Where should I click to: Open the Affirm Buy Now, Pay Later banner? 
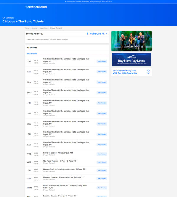(x=131, y=60)
